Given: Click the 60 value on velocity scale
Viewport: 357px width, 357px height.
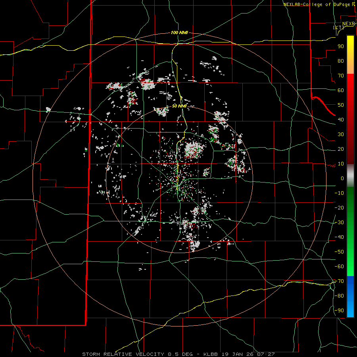Looking at the screenshot, I should 341,90.
